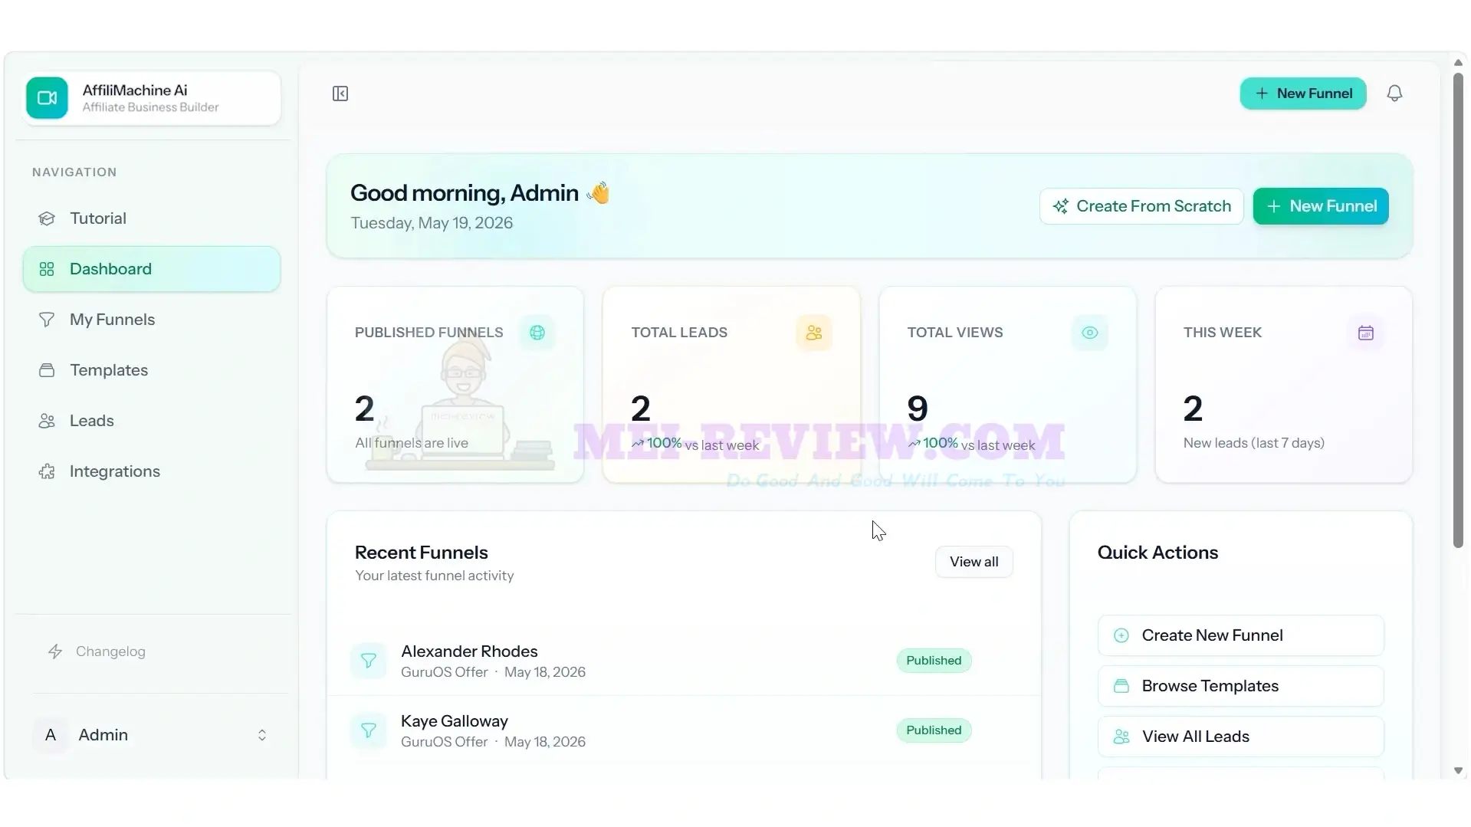Collapse the sidebar with the panel toggle icon

tap(340, 94)
